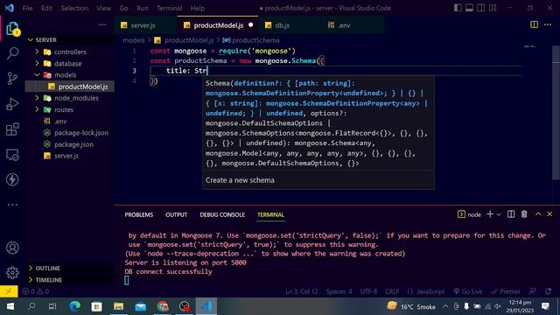Switch to PROBLEMS panel tab
Image resolution: width=560 pixels, height=315 pixels.
[x=139, y=214]
